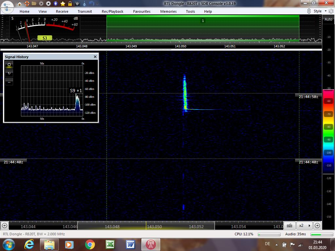Open the taskbar clock showing 21:44
This screenshot has width=335, height=251.
(317, 245)
